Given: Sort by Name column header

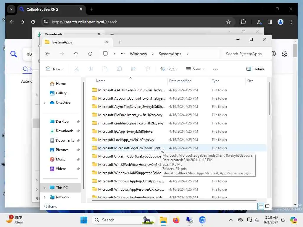Looking at the screenshot, I should (x=101, y=81).
